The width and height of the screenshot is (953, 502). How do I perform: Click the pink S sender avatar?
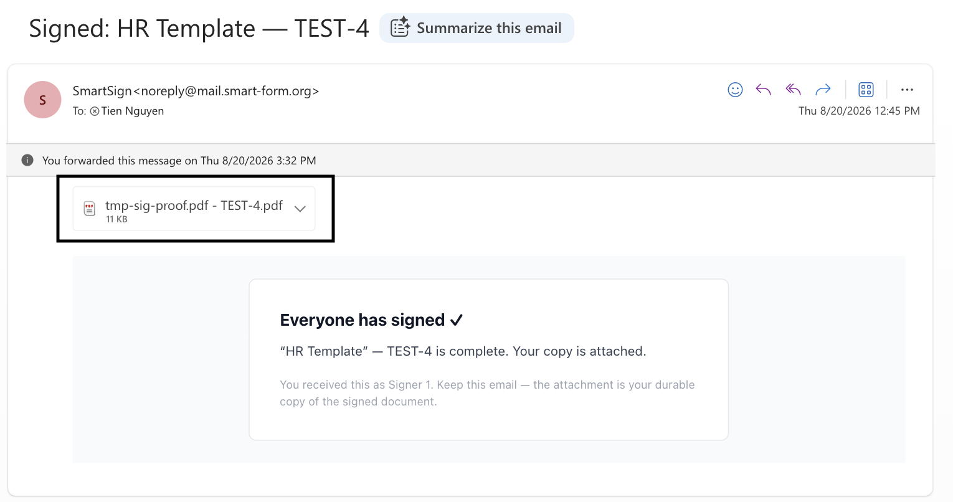(x=42, y=100)
